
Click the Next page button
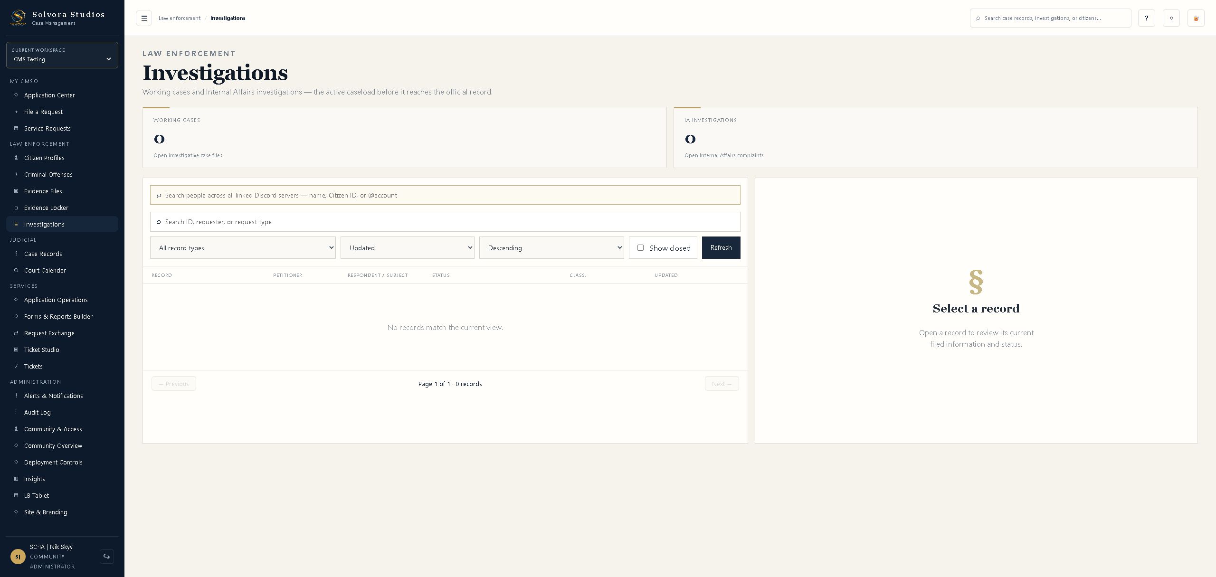(x=722, y=384)
